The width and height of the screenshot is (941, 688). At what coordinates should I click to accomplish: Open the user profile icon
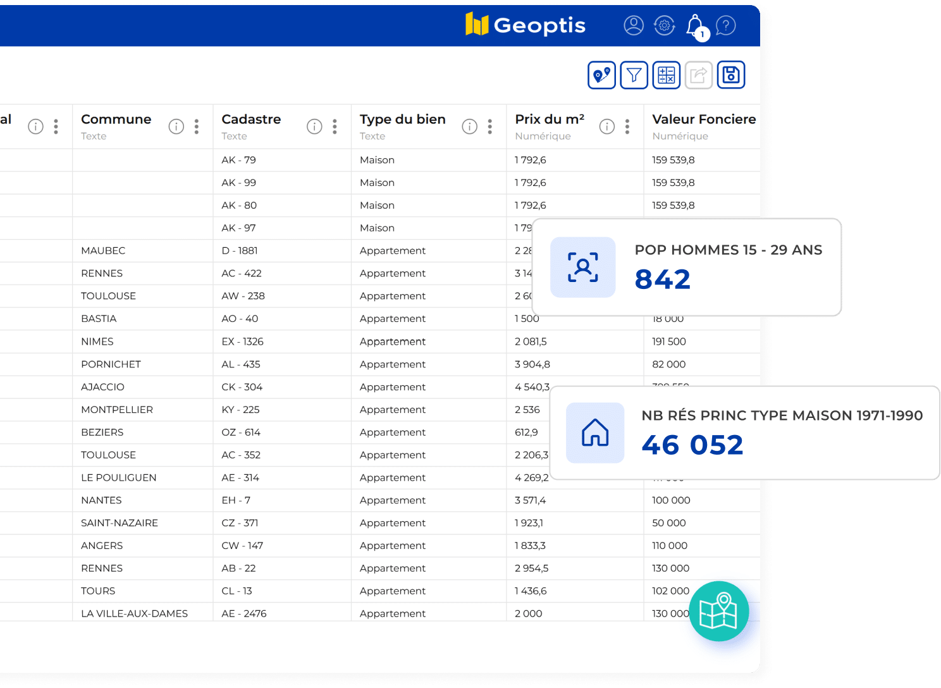coord(633,25)
